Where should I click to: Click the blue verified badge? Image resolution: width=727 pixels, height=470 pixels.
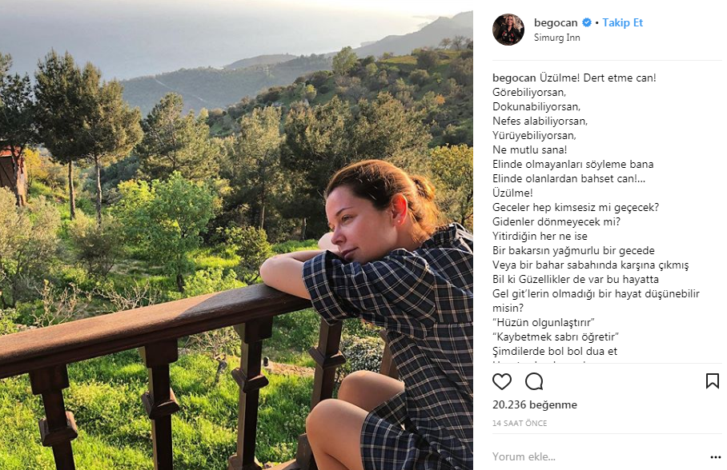(586, 22)
